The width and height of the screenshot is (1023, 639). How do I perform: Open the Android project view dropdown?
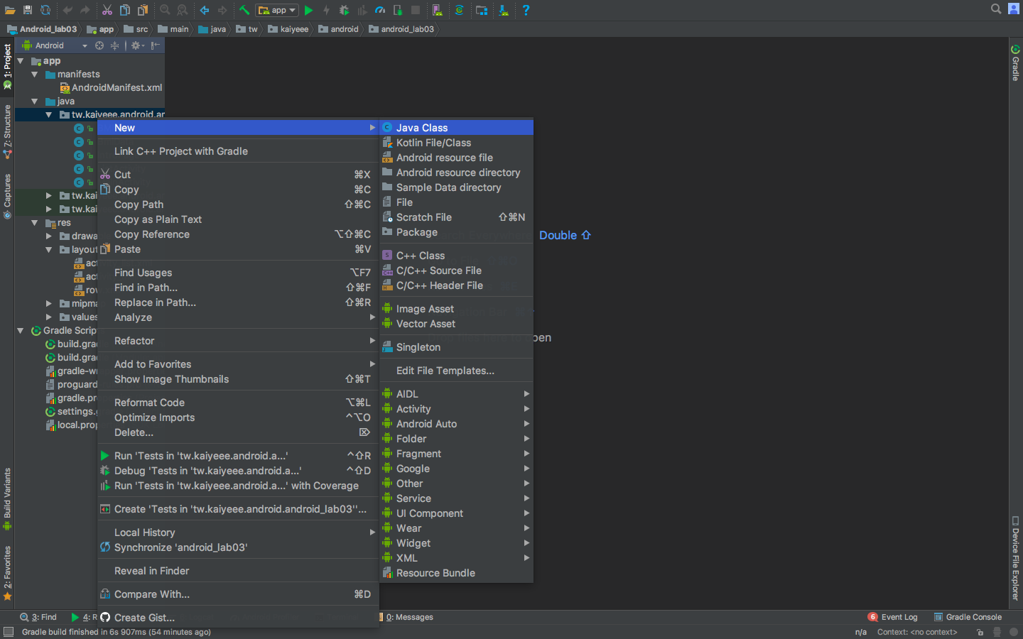tap(55, 45)
